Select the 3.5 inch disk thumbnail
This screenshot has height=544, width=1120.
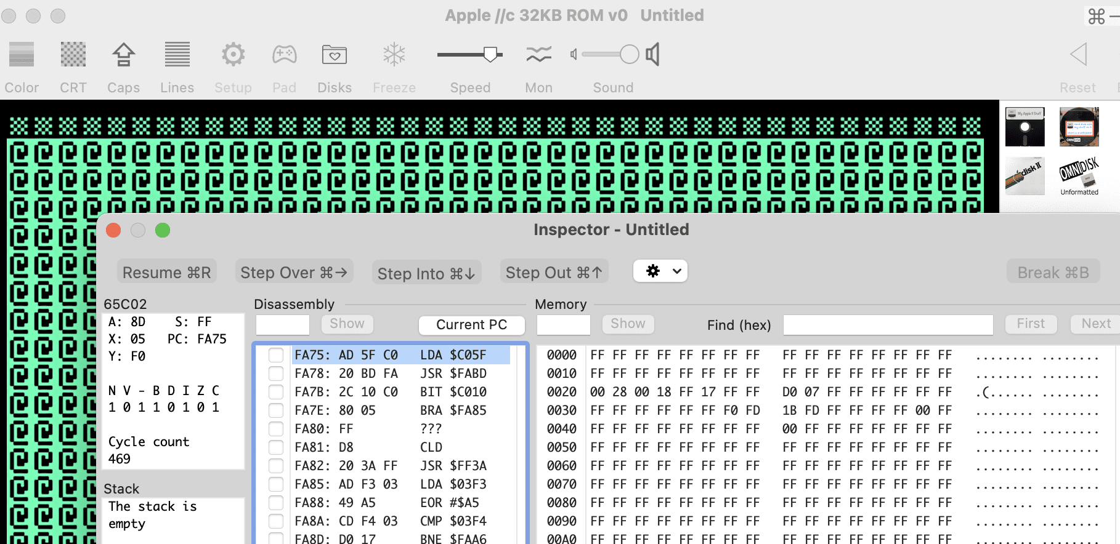(1079, 127)
